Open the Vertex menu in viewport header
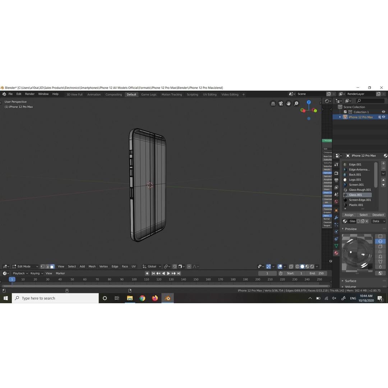 coord(103,267)
